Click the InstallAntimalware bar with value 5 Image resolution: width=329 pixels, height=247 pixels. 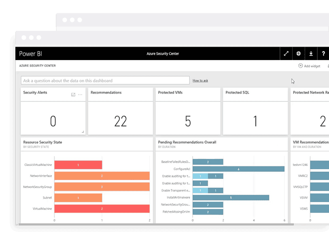click(x=231, y=198)
